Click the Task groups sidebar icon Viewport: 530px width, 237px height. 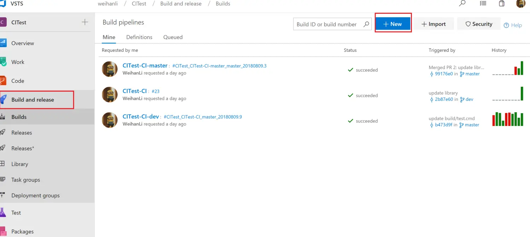point(3,180)
